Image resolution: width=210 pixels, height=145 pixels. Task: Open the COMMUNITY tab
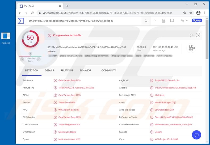pos(109,70)
